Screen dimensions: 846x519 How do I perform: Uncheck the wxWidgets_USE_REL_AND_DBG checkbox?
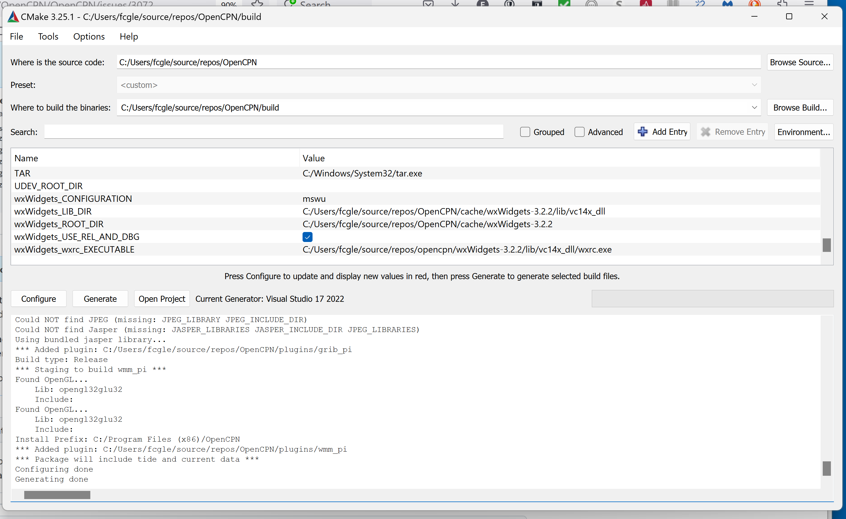(307, 237)
